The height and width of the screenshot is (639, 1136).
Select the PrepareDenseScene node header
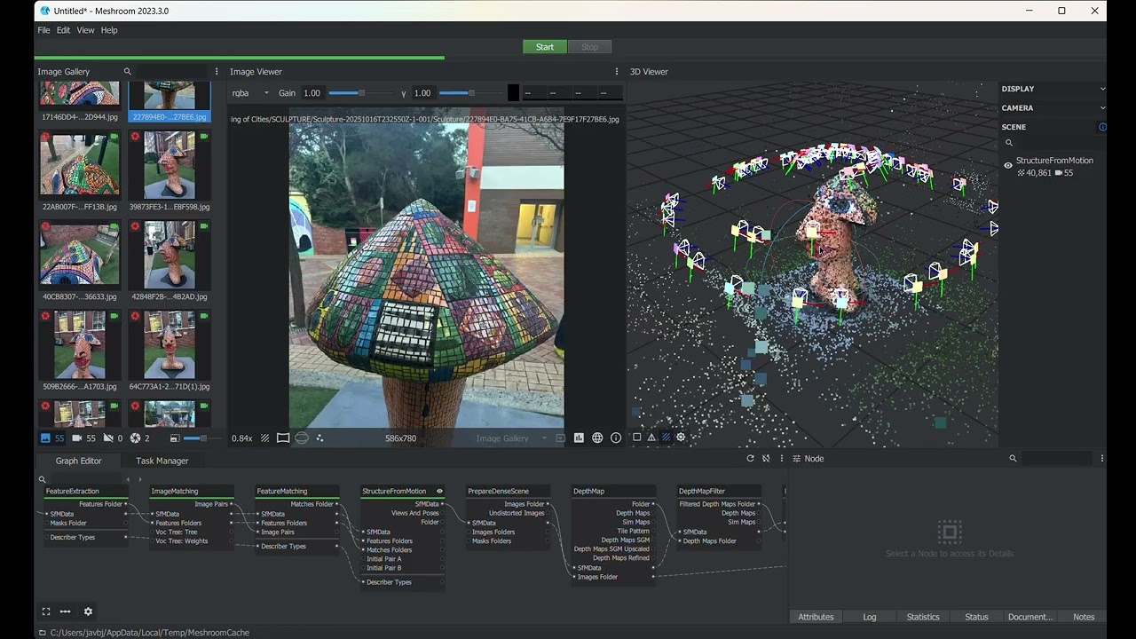(x=508, y=491)
